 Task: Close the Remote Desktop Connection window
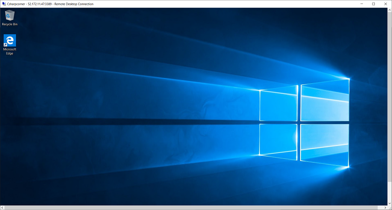click(385, 4)
